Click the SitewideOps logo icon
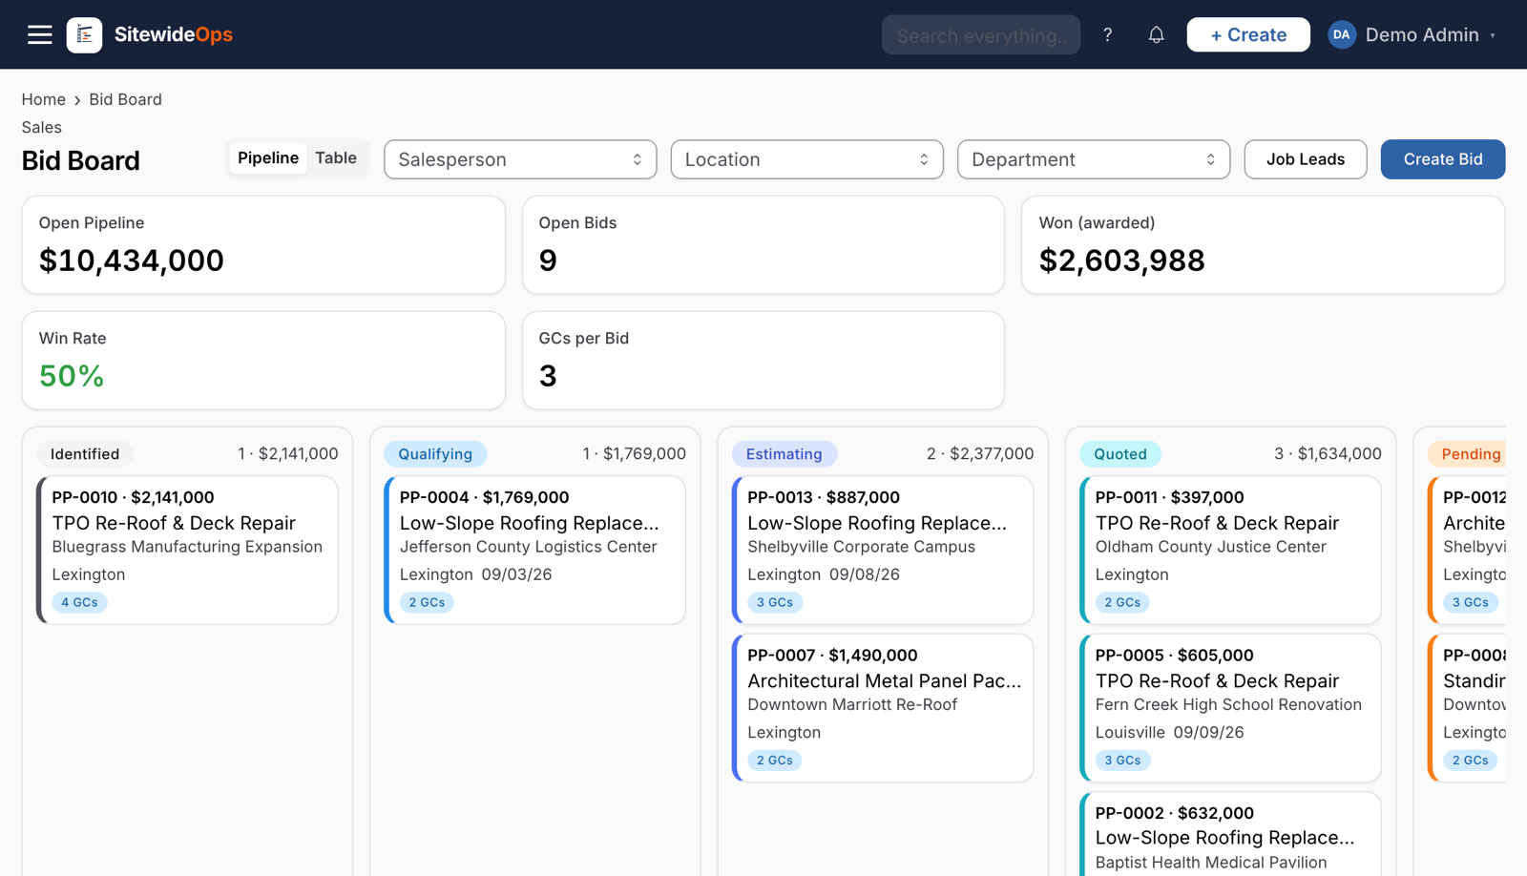 click(84, 34)
